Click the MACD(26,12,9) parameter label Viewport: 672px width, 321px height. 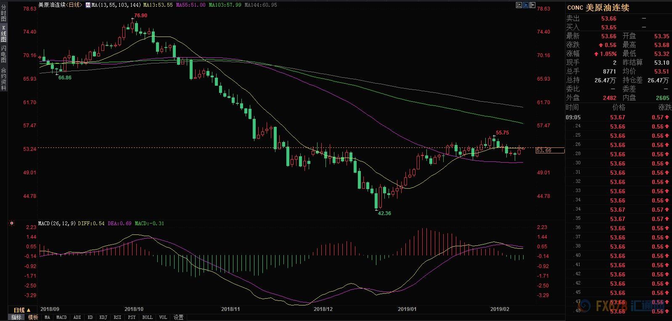pyautogui.click(x=57, y=224)
